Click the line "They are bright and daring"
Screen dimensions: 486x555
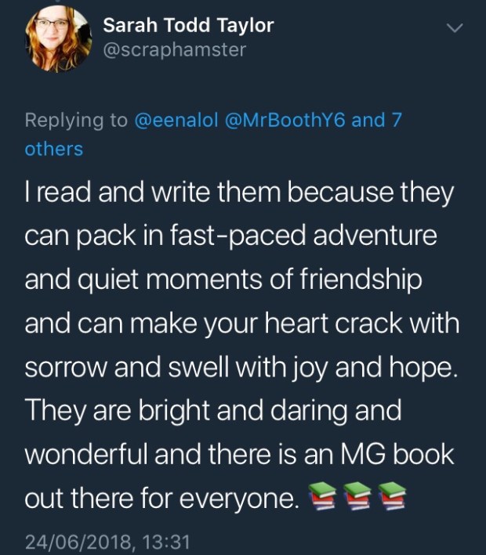(x=213, y=410)
